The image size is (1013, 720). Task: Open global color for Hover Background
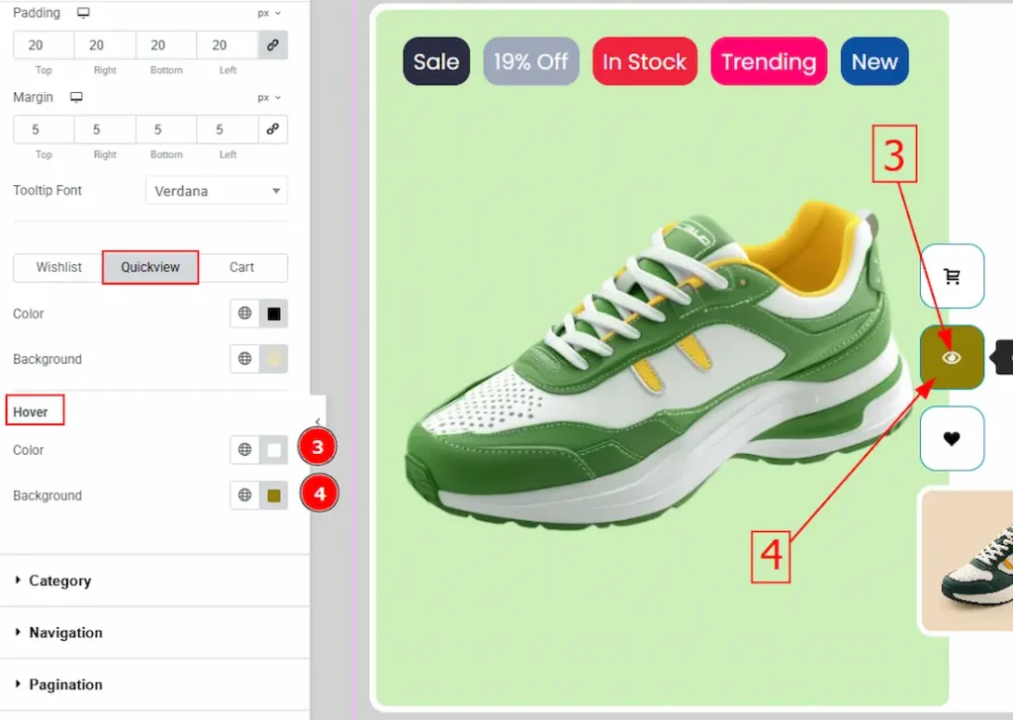244,495
